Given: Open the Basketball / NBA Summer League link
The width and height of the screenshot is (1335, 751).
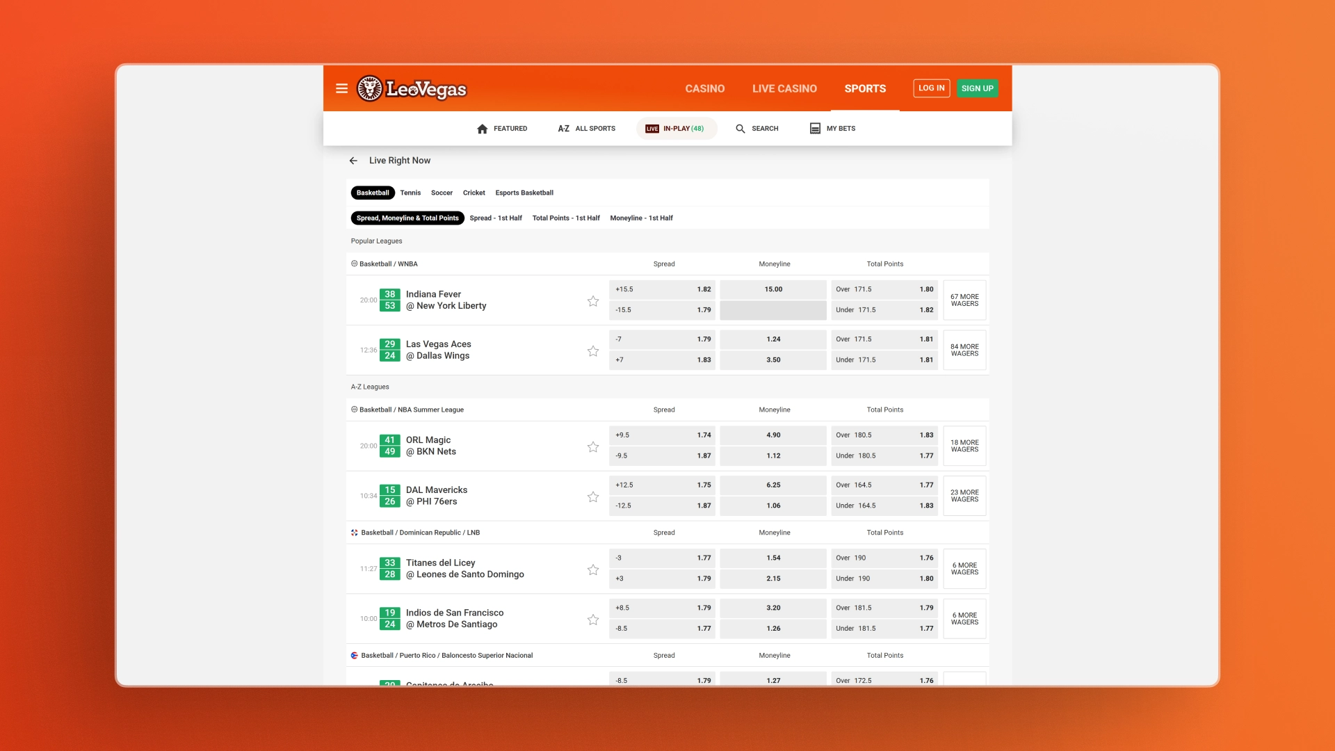Looking at the screenshot, I should click(x=411, y=410).
